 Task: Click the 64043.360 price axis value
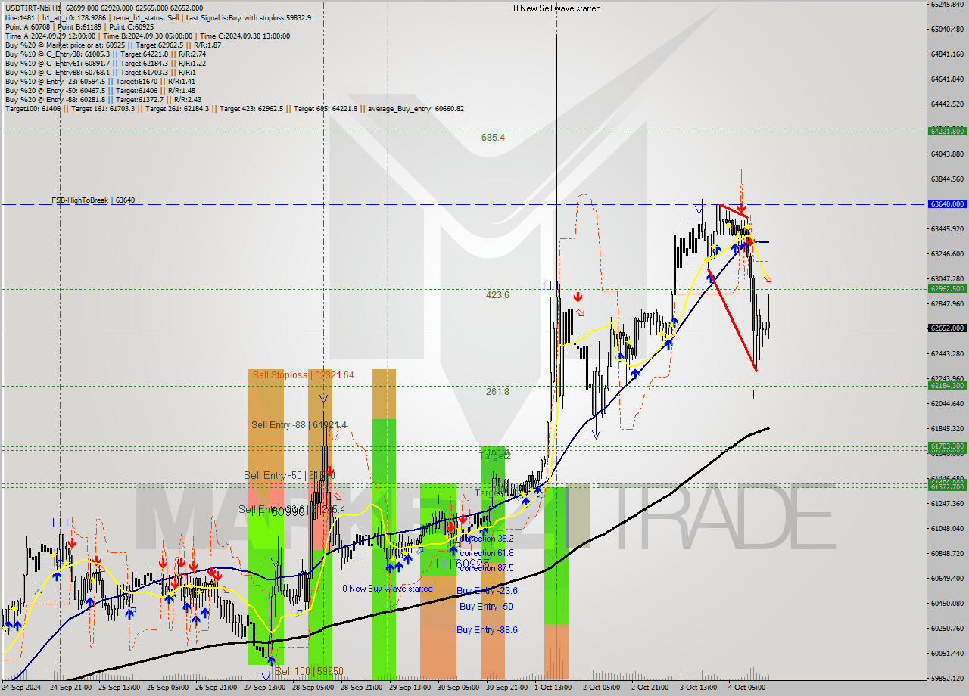point(947,154)
